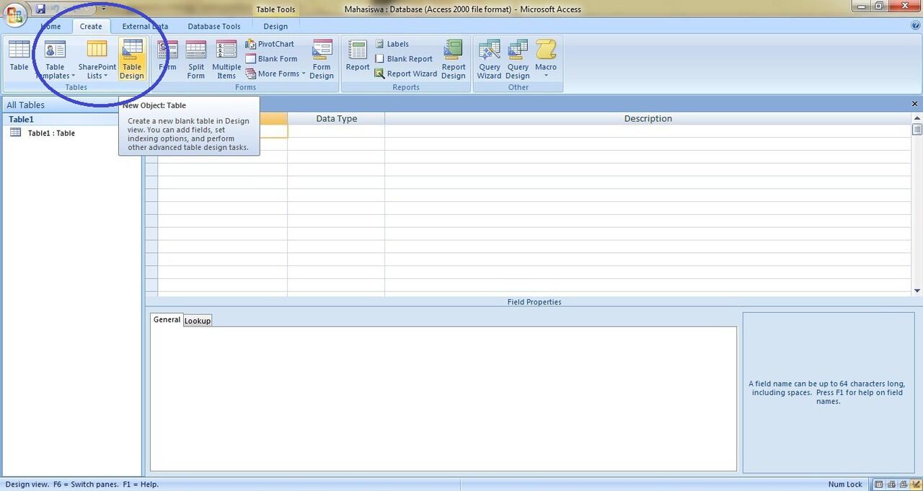Viewport: 923px width, 491px height.
Task: Click the Report icon
Action: (358, 50)
